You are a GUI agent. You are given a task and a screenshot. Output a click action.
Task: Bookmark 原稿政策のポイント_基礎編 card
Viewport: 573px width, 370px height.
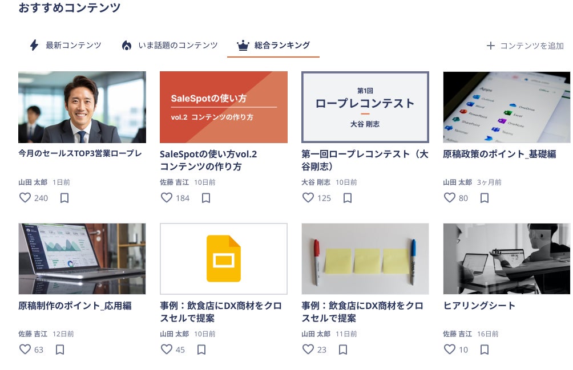click(485, 198)
